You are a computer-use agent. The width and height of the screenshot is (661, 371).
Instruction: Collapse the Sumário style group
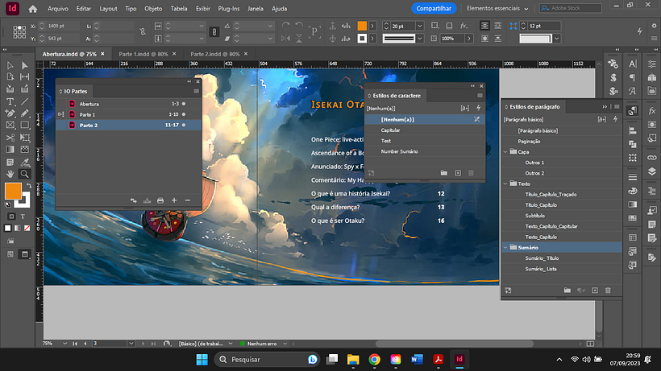pos(506,247)
